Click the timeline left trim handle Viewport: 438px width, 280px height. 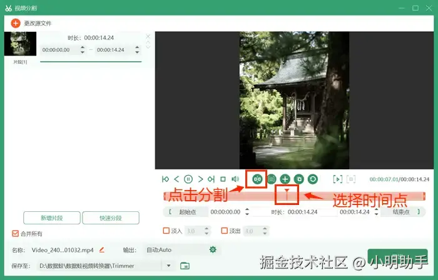pyautogui.click(x=165, y=196)
